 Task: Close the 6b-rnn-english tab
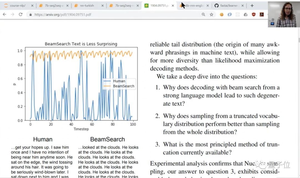click(208, 6)
